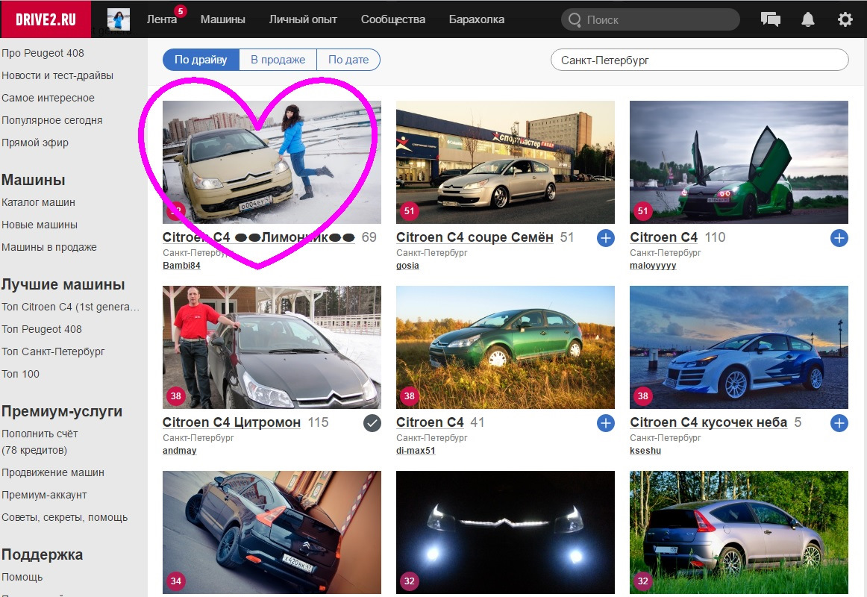Open di-max51 user profile link
867x597 pixels.
click(416, 451)
